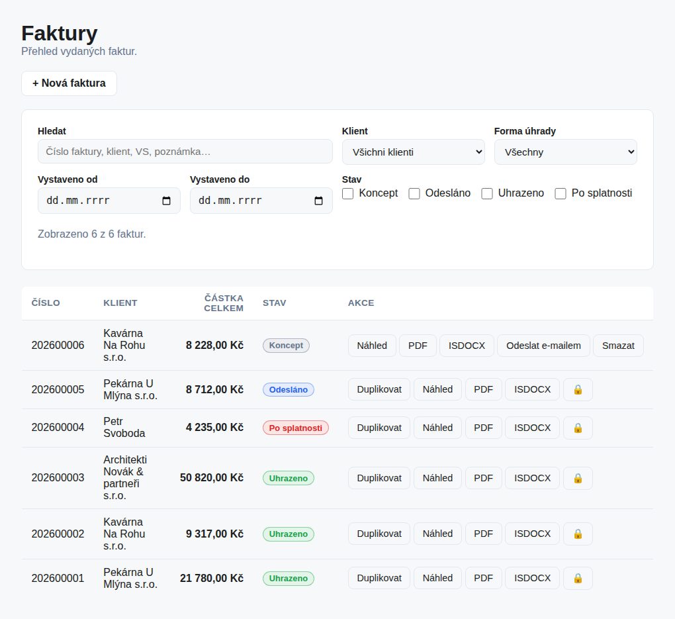Open Náhled for invoice 202600006
The height and width of the screenshot is (619, 675).
pyautogui.click(x=372, y=346)
